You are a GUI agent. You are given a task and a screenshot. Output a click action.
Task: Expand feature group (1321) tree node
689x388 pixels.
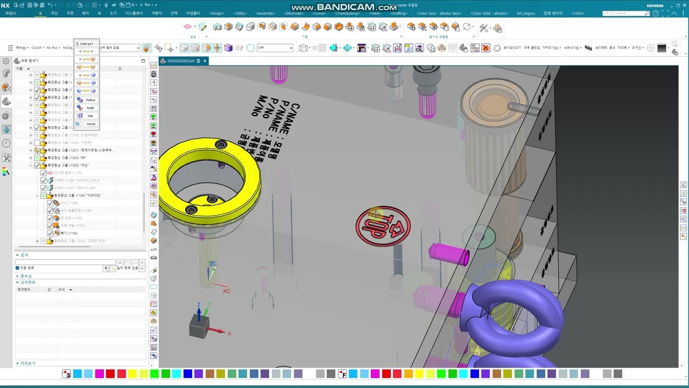[31, 150]
